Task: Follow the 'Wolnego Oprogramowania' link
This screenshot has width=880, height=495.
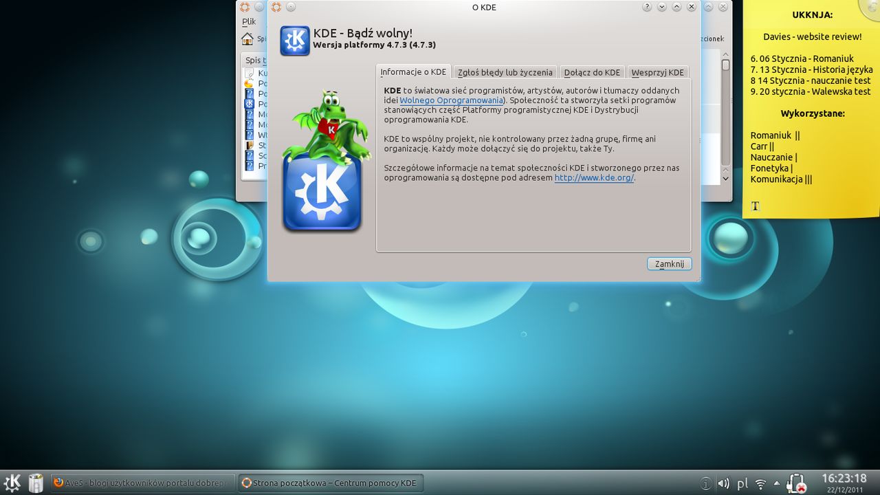Action: pyautogui.click(x=451, y=100)
